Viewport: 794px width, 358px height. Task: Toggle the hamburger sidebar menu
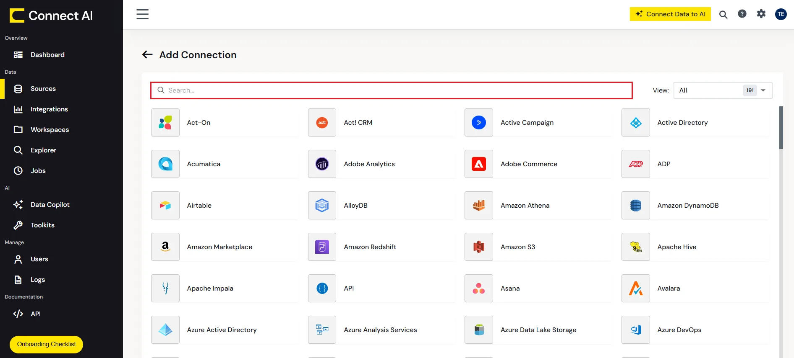pos(142,14)
